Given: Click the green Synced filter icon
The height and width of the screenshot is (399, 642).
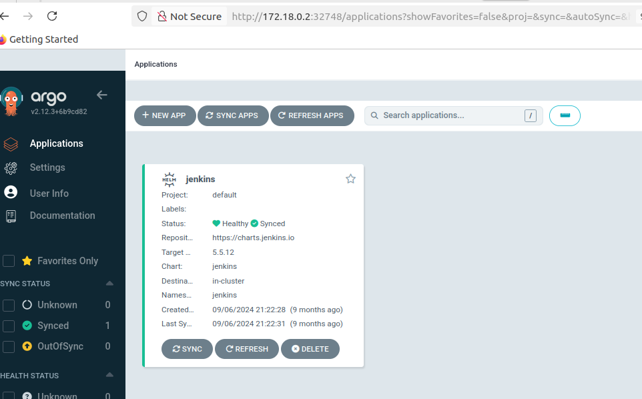Looking at the screenshot, I should (27, 326).
